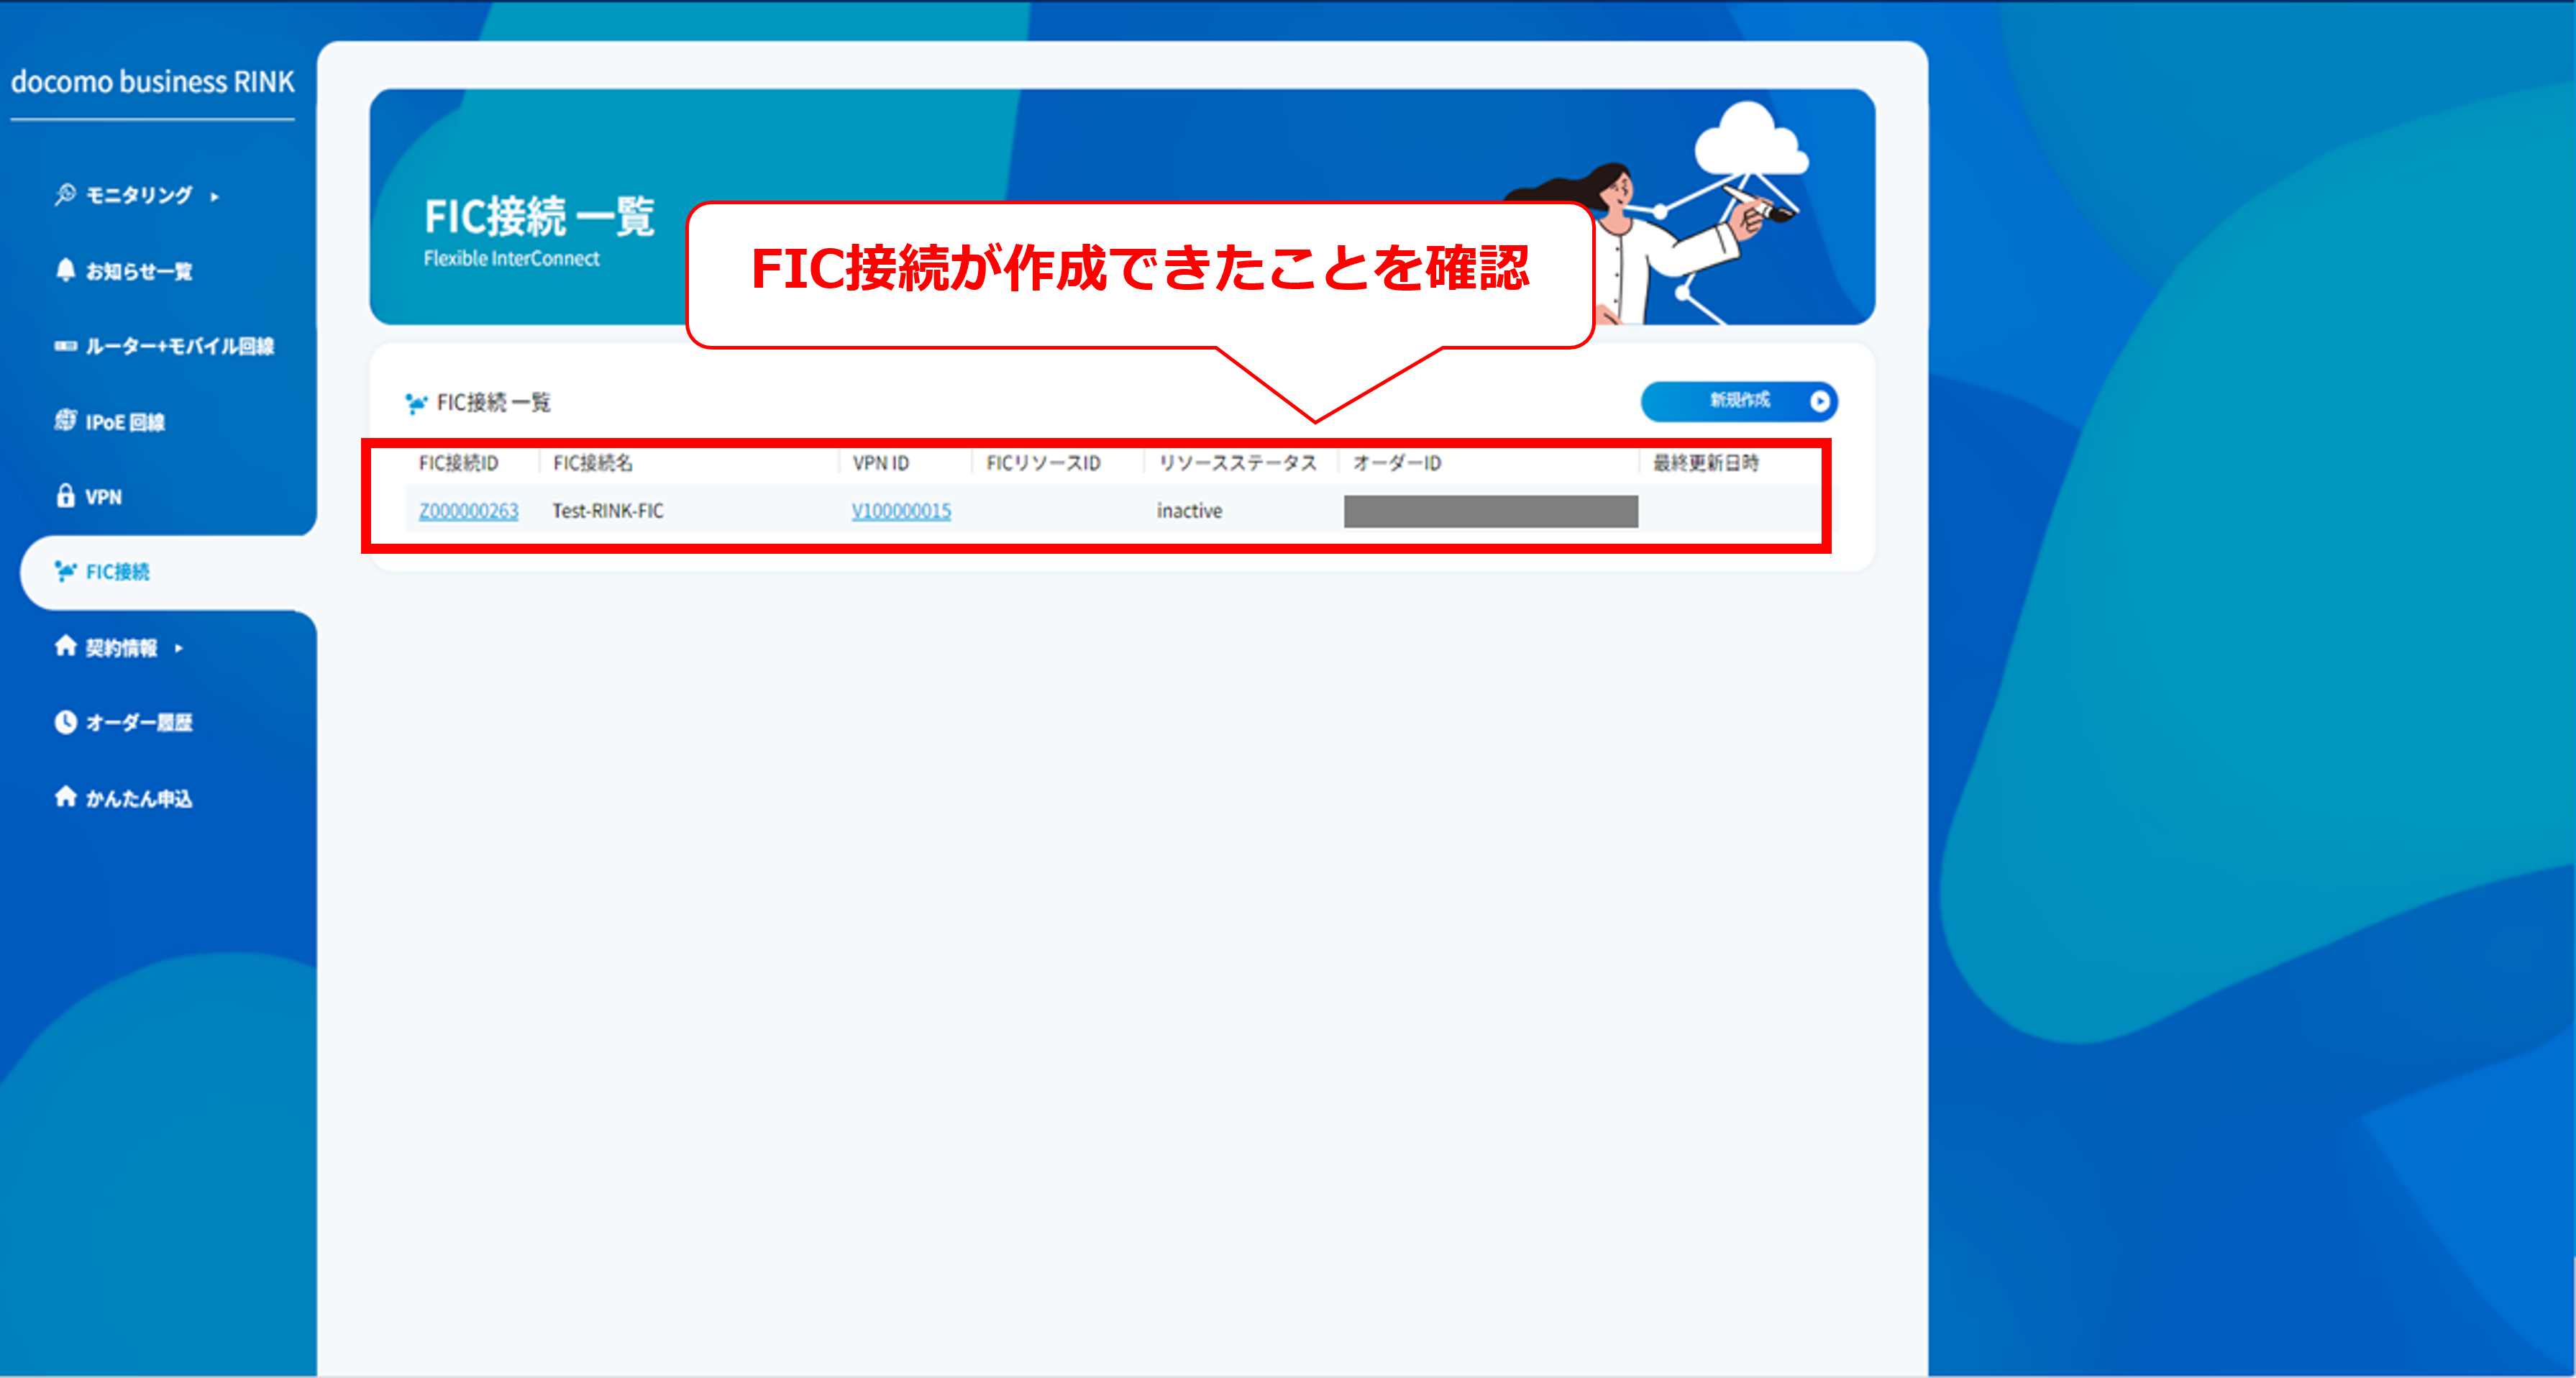2576x1378 pixels.
Task: Click the FIC接続 sidebar icon
Action: point(65,571)
